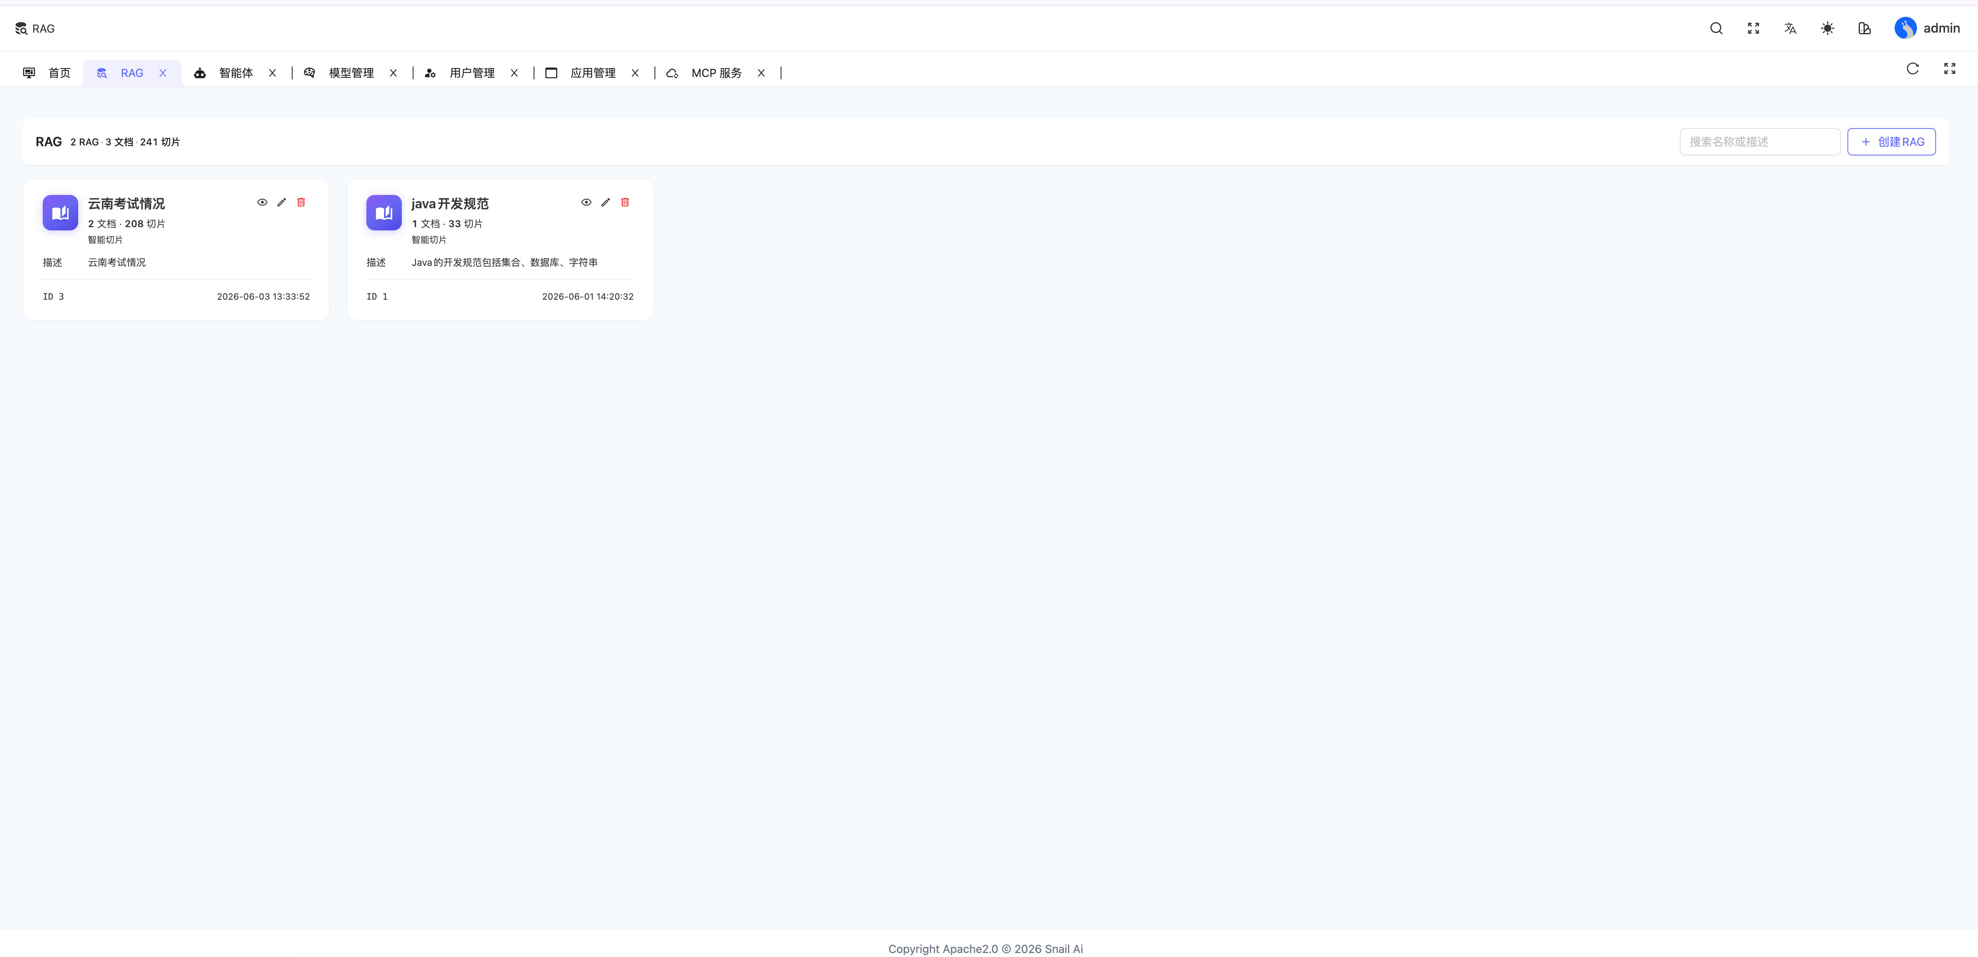Screen dimensions: 1978x957
Task: Click the 创建 RAG button
Action: (x=1891, y=142)
